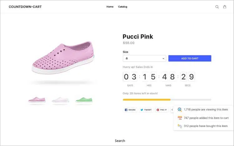234x146 pixels.
Task: Click the store icon beside added-to-cart count
Action: click(180, 118)
